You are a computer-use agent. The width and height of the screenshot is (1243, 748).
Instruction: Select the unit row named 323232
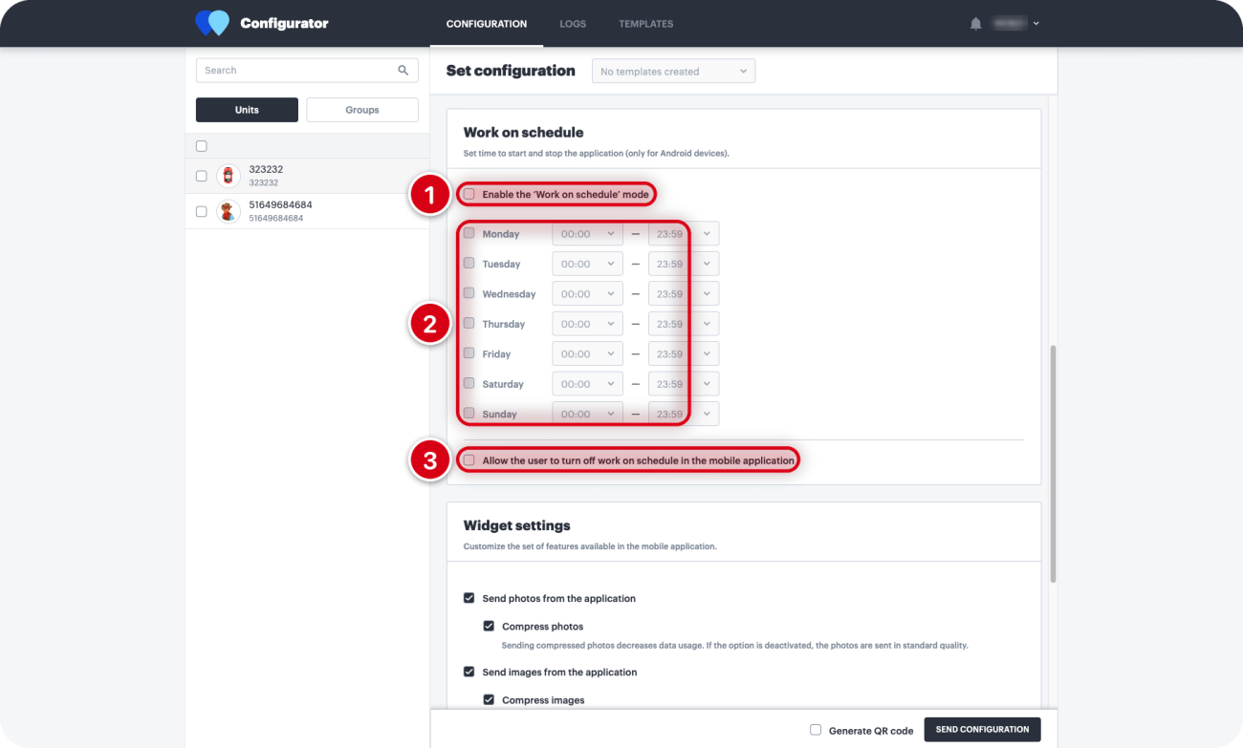[307, 176]
